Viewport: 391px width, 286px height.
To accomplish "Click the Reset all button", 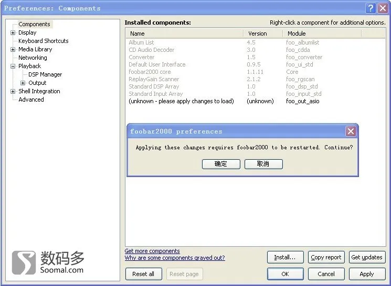I will pos(143,274).
